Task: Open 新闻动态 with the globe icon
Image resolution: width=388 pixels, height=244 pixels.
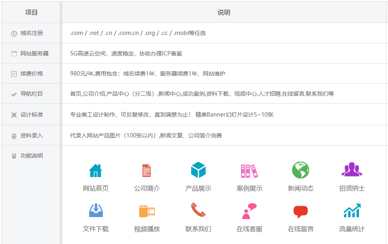Action: click(301, 171)
